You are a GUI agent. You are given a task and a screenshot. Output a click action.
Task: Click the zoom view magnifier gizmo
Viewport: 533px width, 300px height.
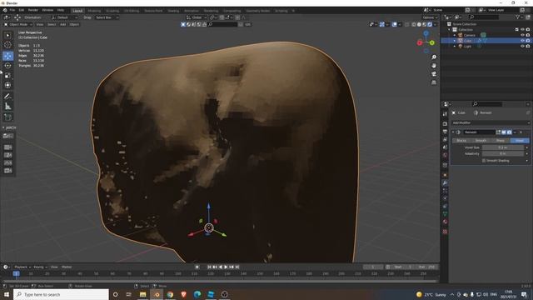pyautogui.click(x=434, y=57)
